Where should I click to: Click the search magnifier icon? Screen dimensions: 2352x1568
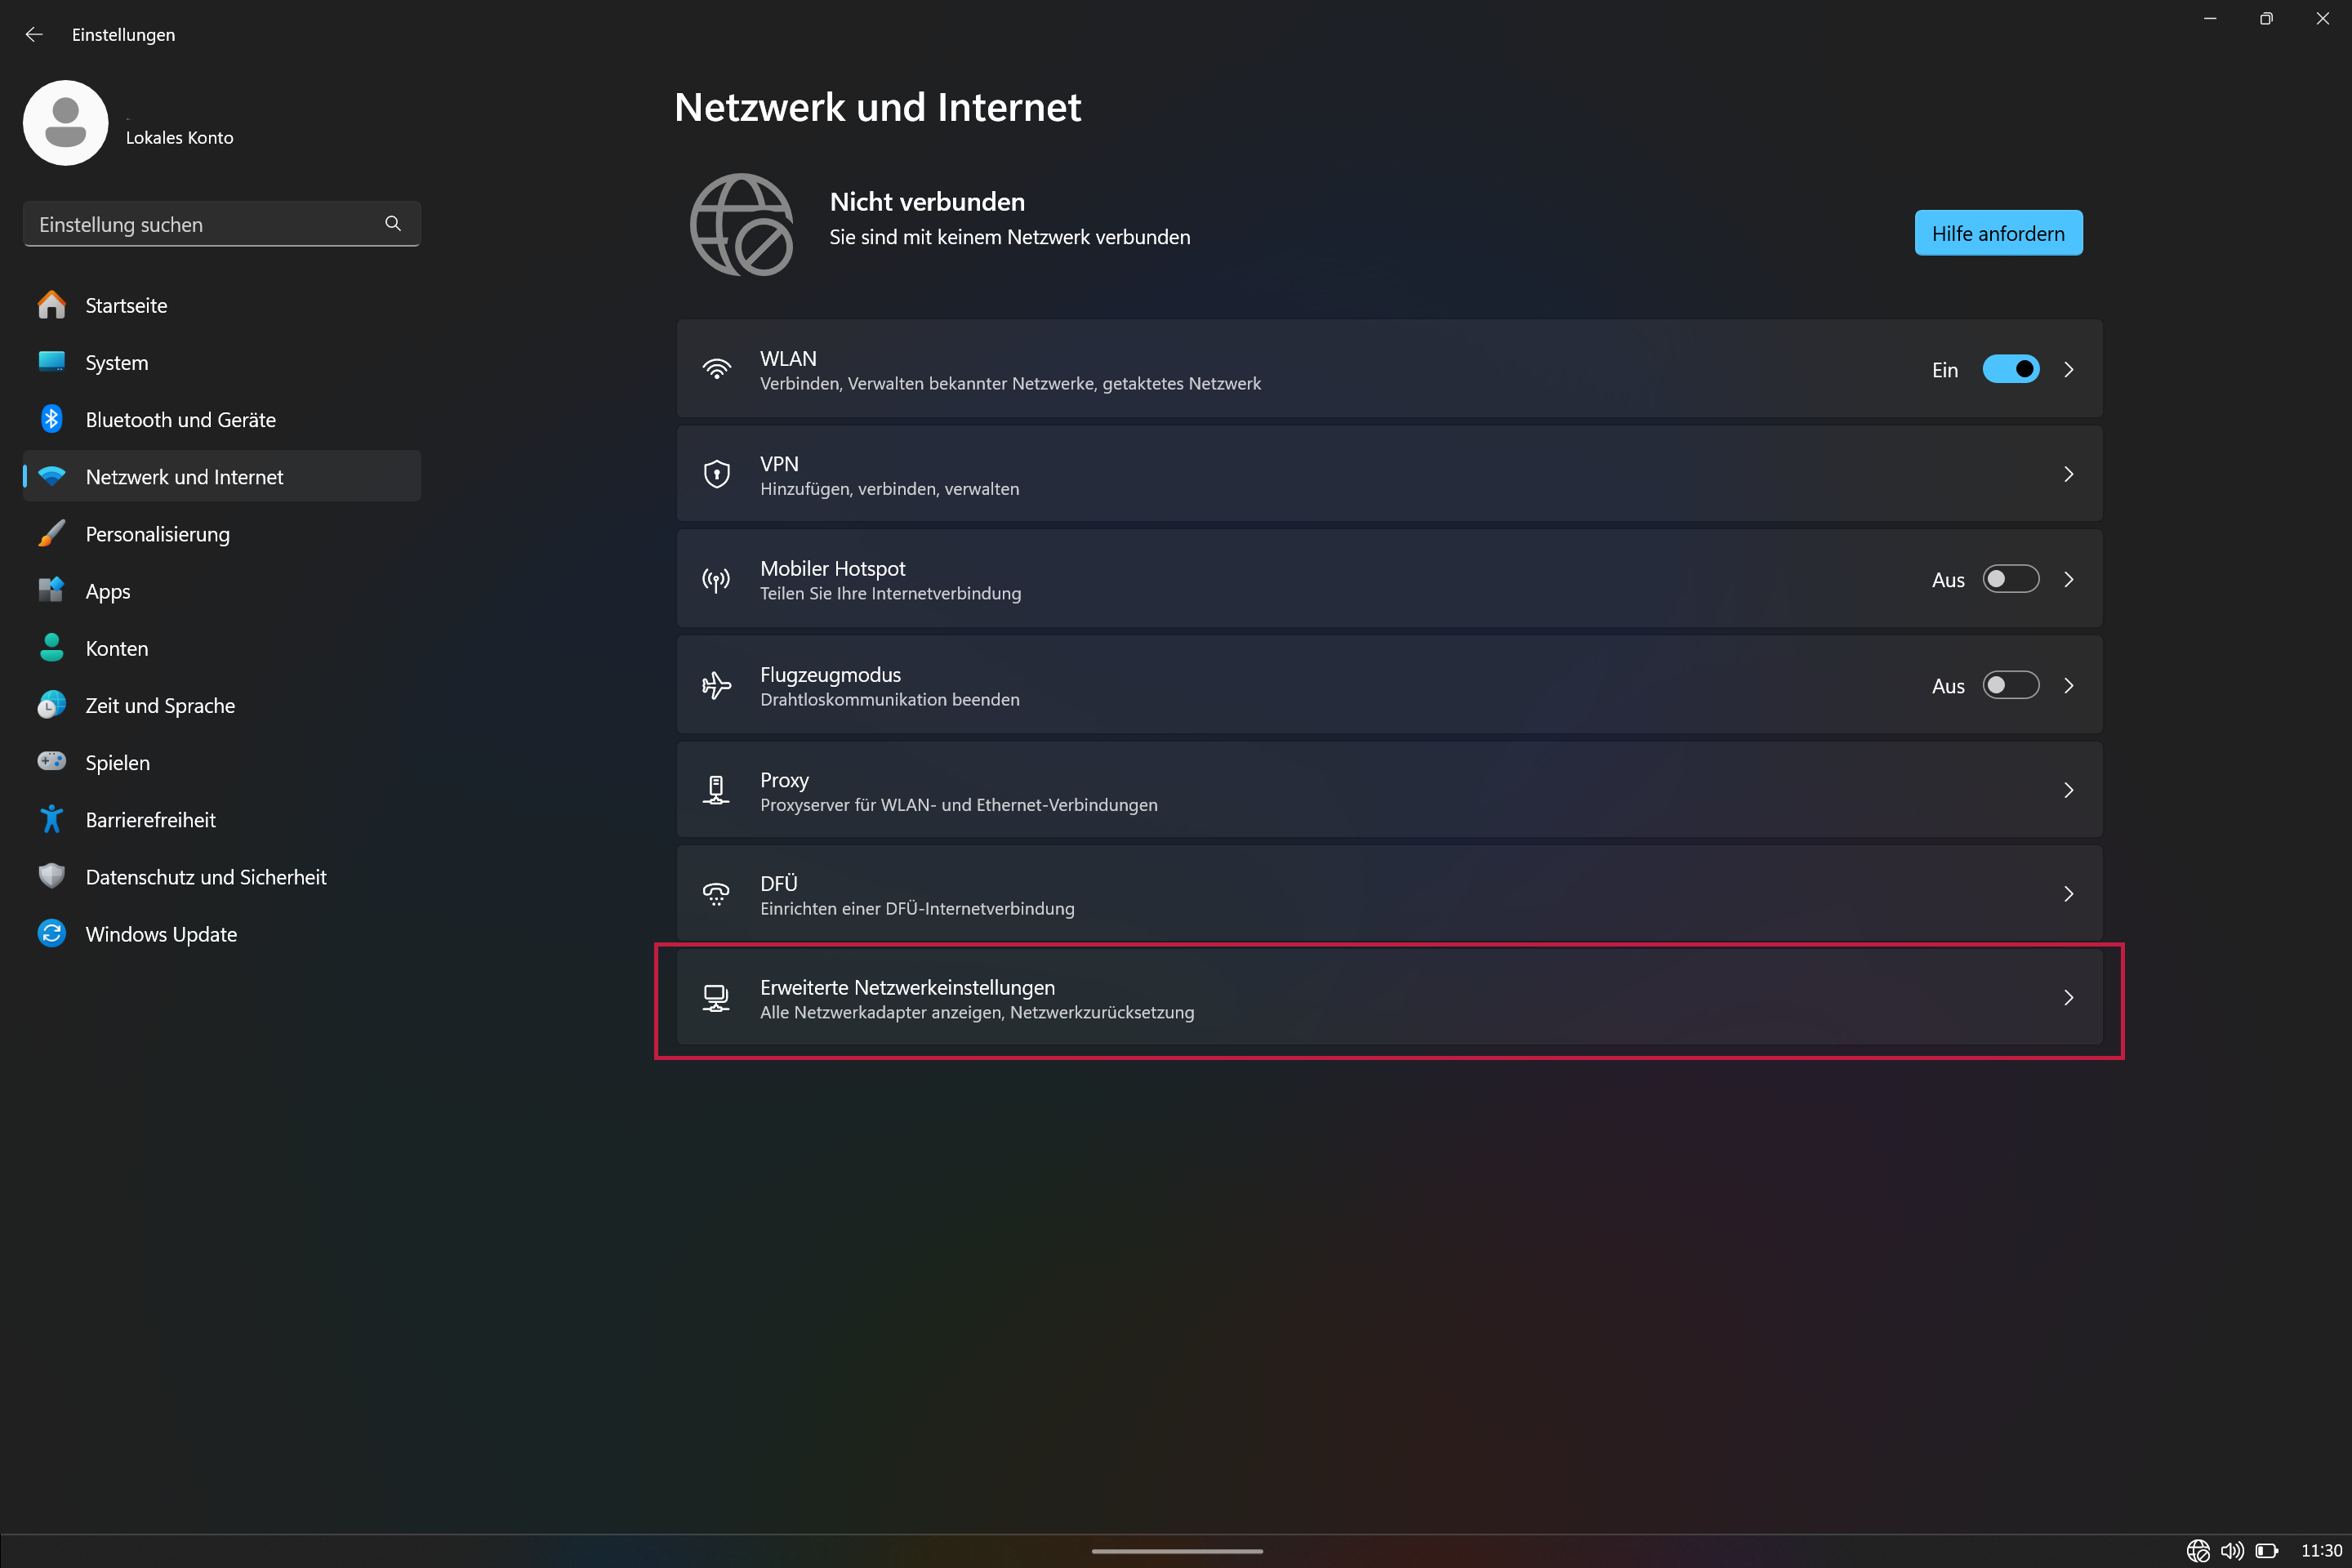click(393, 223)
